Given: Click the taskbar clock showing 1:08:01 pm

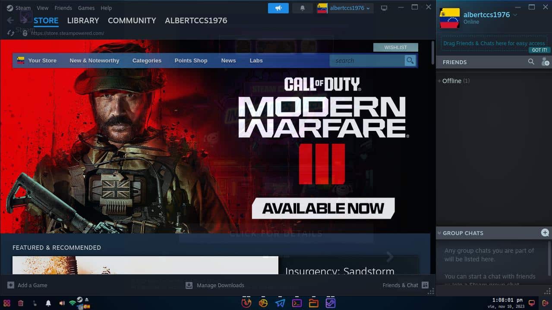Looking at the screenshot, I should point(507,300).
